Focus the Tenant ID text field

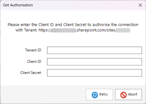(x=95, y=50)
